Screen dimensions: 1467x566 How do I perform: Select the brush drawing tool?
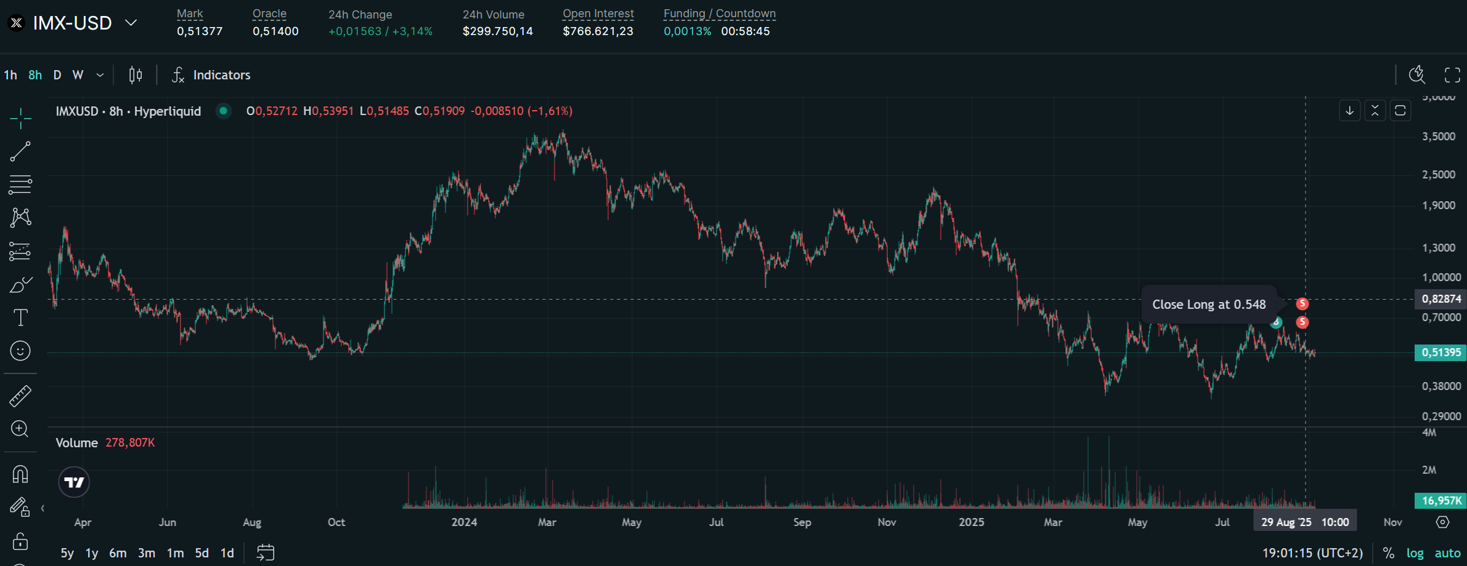click(x=20, y=284)
